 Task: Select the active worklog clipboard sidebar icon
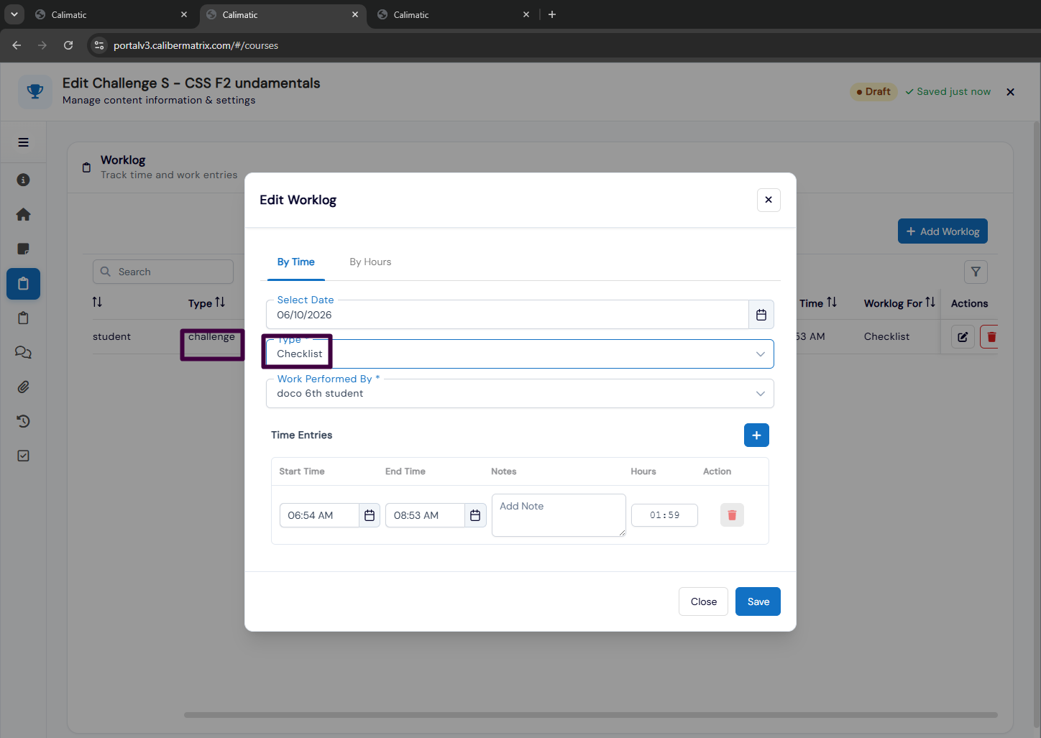pyautogui.click(x=23, y=284)
